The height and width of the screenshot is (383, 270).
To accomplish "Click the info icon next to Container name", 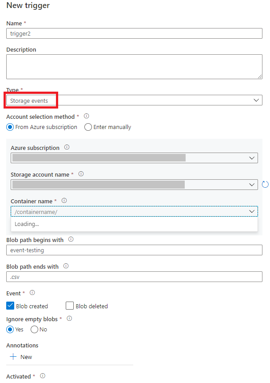I will [x=64, y=201].
